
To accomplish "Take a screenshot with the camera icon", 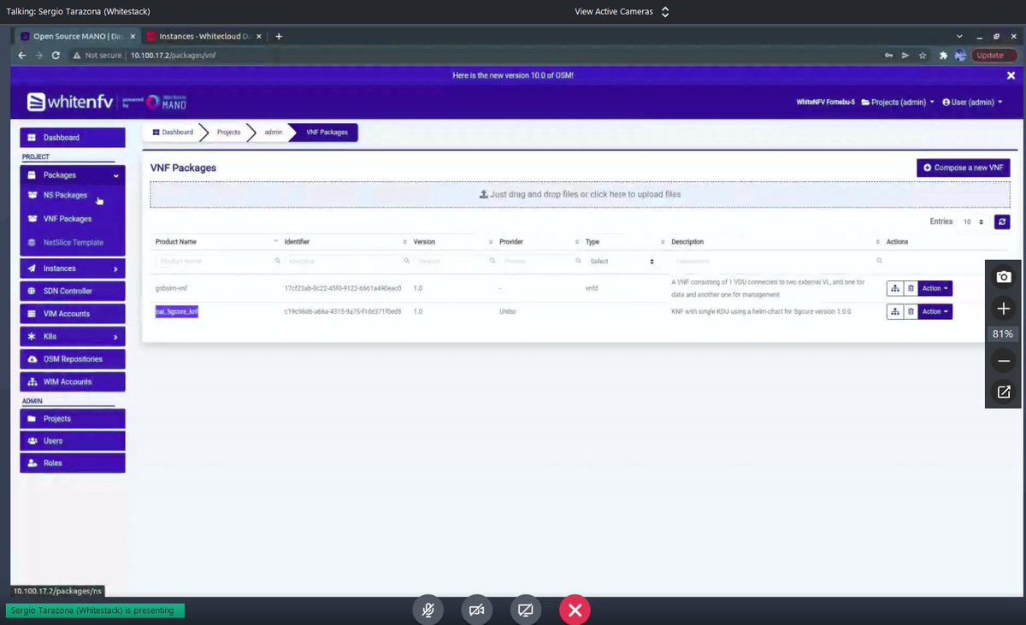I will (1002, 276).
